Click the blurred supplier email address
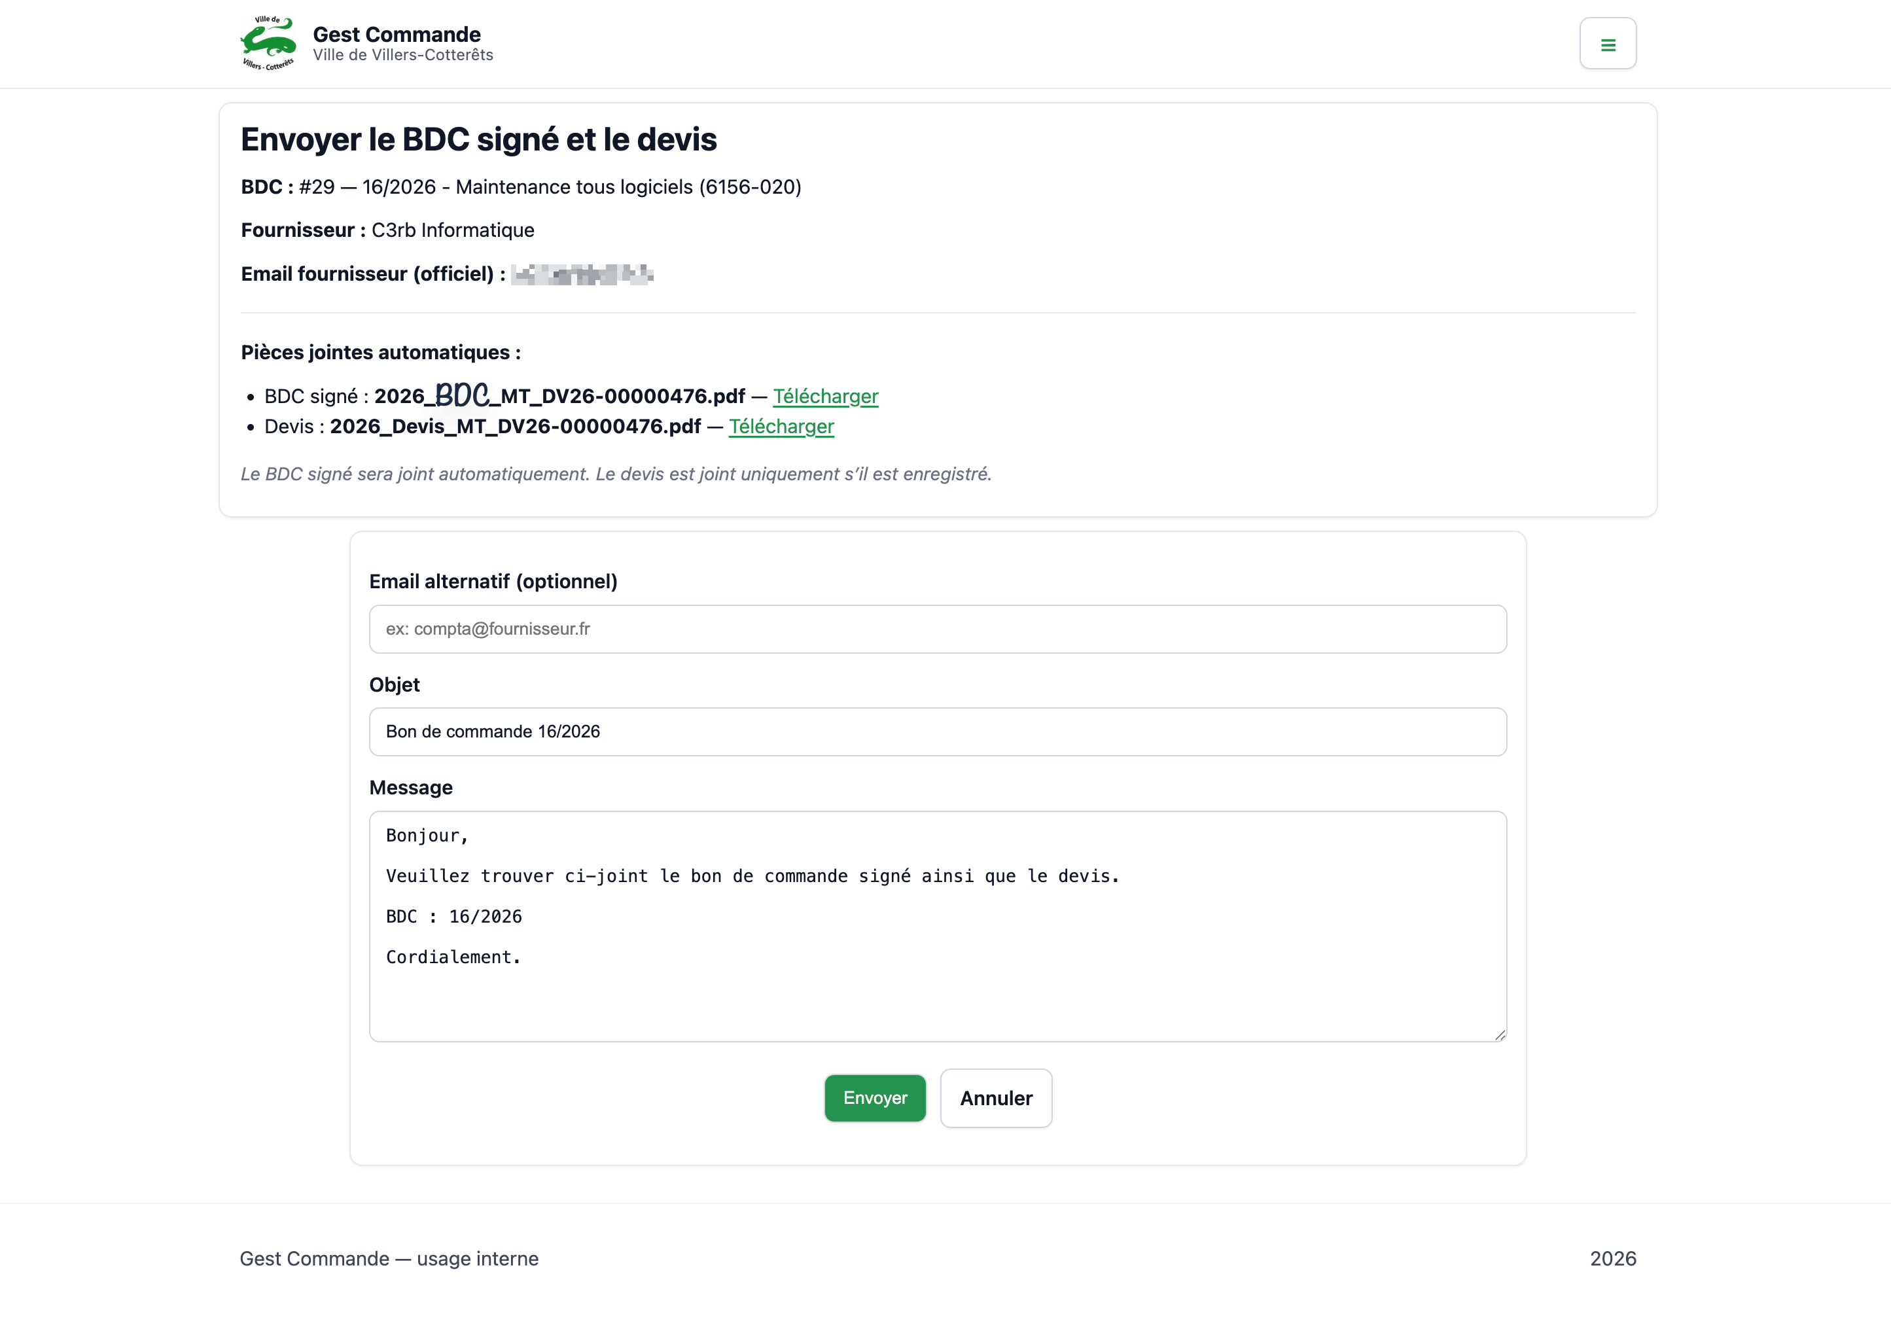The image size is (1891, 1327). click(x=582, y=274)
